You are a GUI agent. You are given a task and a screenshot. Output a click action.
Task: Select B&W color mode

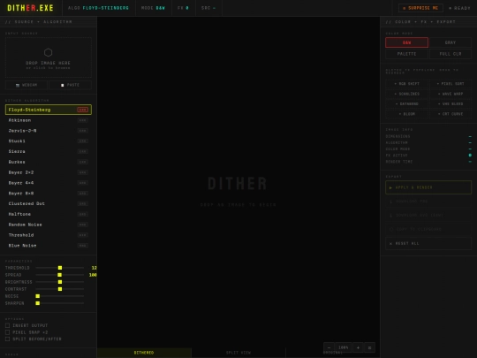tap(406, 42)
